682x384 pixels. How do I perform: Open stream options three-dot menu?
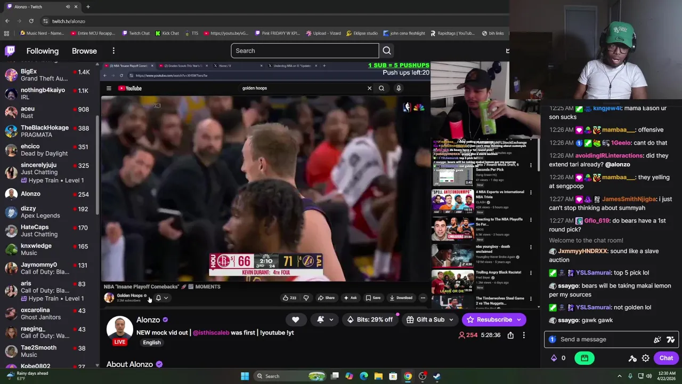[x=524, y=335]
